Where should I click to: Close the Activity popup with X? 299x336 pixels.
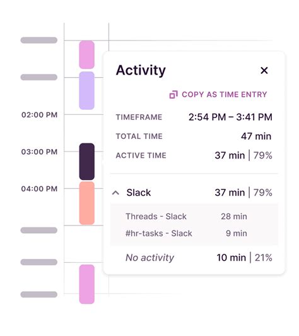pos(264,70)
